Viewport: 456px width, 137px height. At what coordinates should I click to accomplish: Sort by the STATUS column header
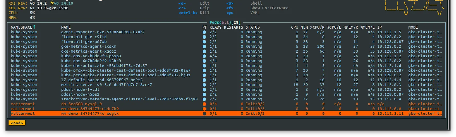(x=253, y=27)
